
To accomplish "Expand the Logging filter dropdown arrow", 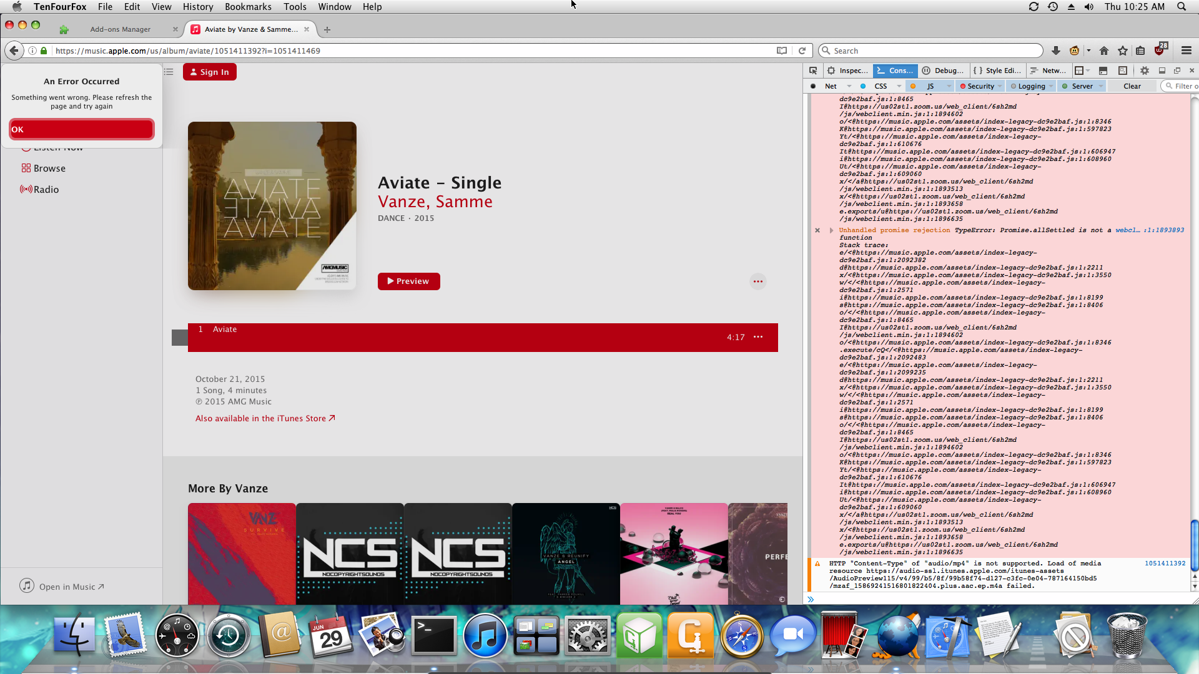I will [x=1052, y=86].
